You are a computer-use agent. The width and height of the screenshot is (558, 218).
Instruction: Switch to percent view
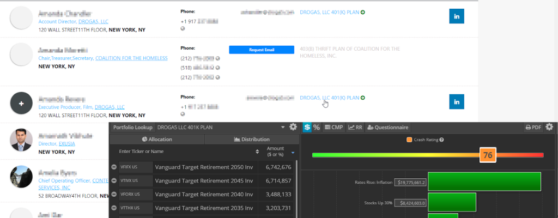coord(317,127)
